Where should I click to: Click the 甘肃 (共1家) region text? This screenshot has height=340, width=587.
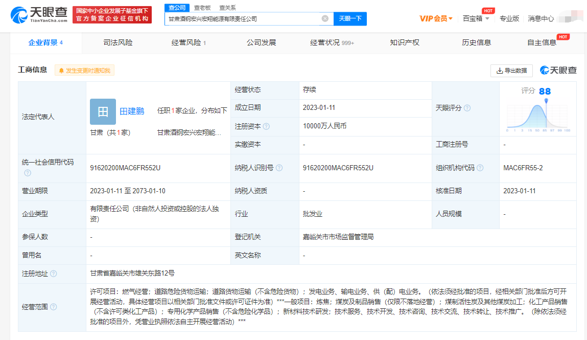pos(110,132)
